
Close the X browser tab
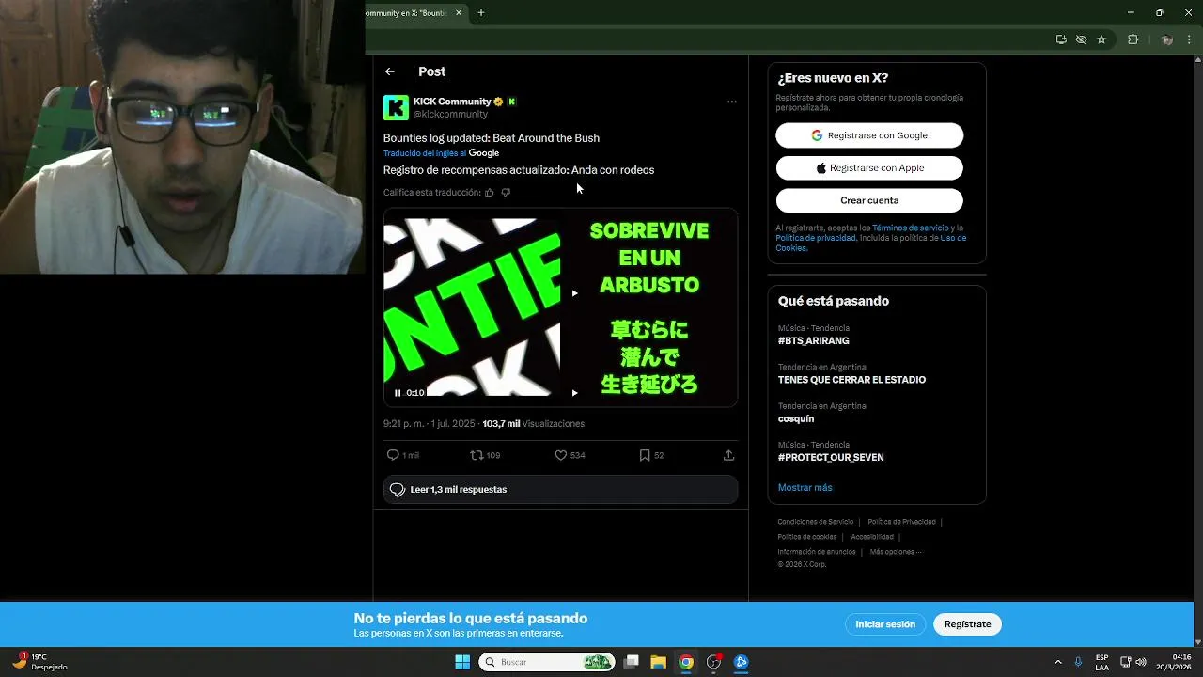point(459,13)
